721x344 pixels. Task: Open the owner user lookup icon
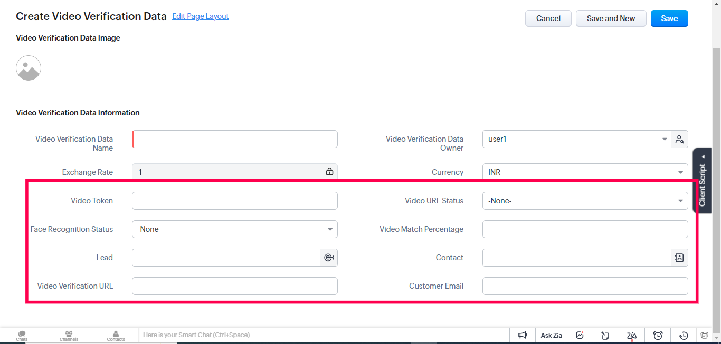coord(679,140)
